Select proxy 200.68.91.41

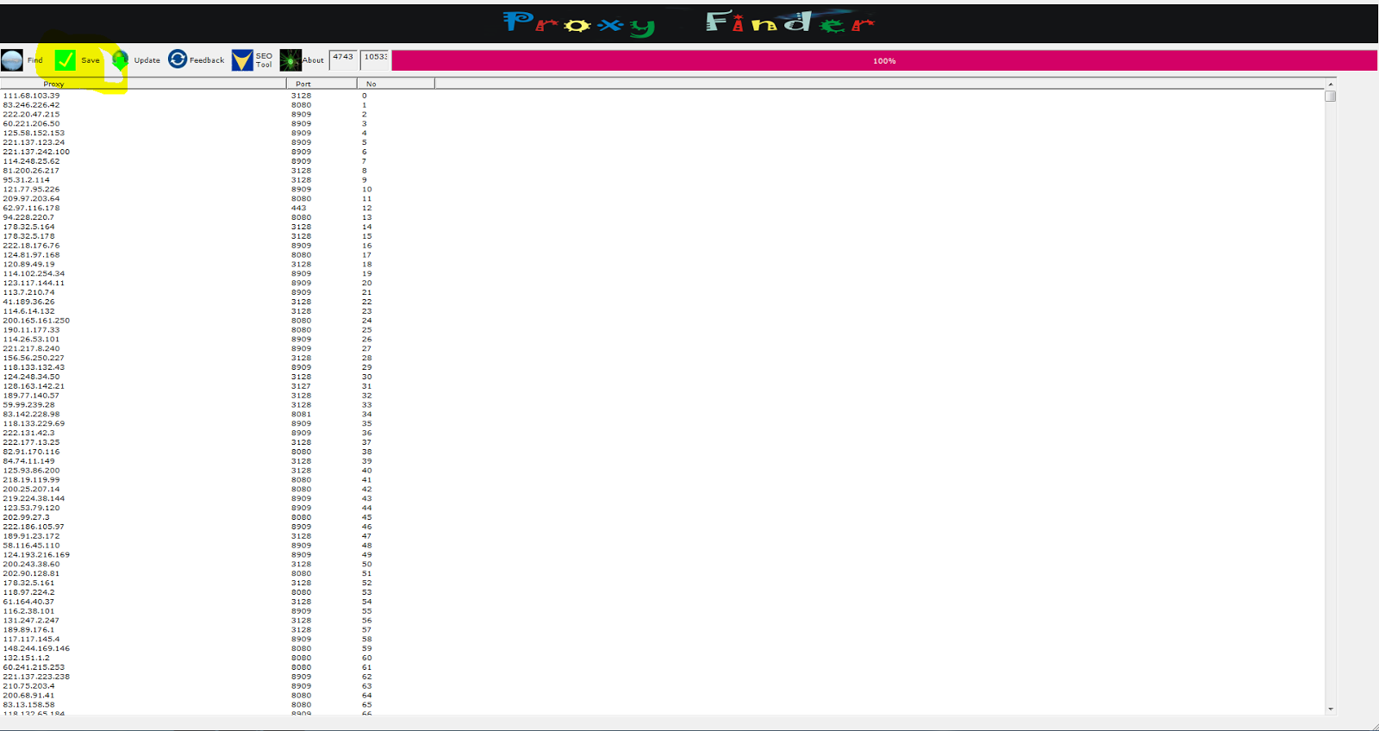pos(28,696)
